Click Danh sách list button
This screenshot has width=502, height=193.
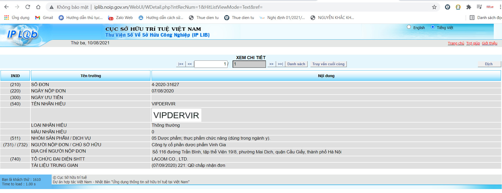click(x=296, y=64)
